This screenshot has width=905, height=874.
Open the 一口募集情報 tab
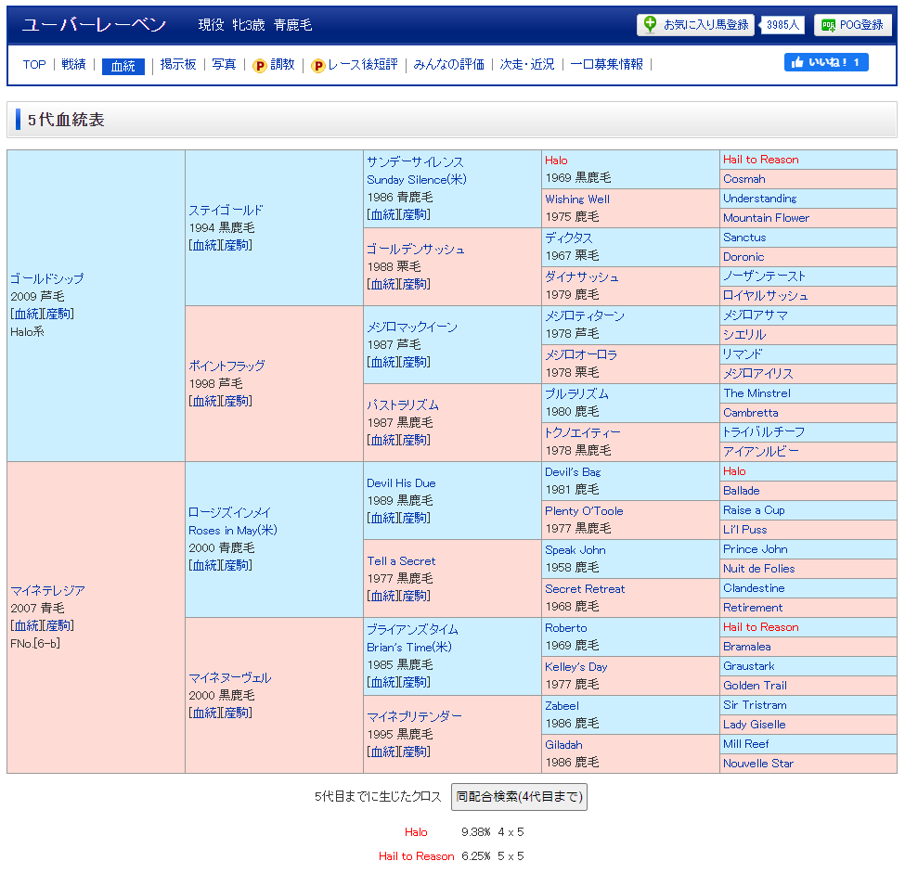click(607, 65)
